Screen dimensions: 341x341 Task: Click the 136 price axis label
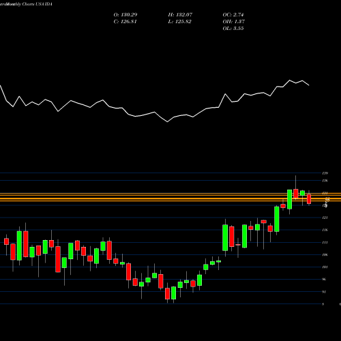tap(325, 181)
